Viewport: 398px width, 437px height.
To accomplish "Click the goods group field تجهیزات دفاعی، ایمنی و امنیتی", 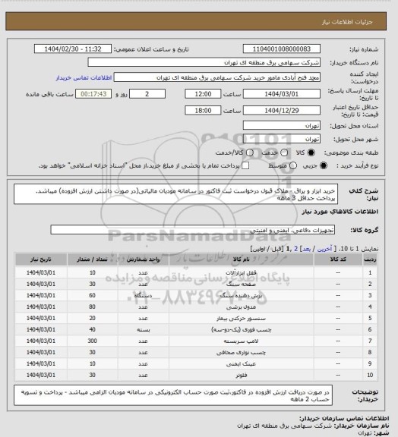I will pos(193,230).
